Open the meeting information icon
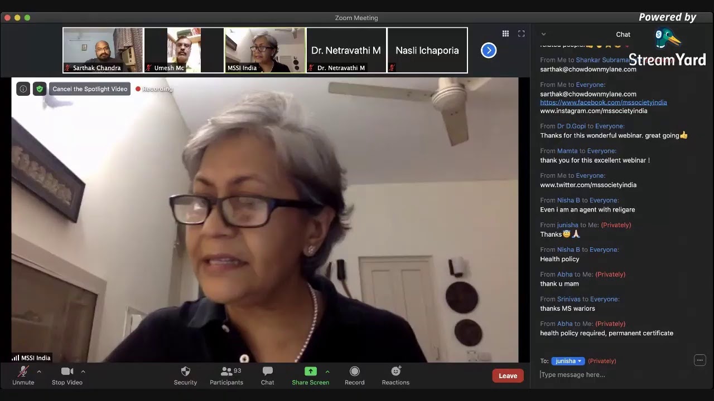Screen dimensions: 714x401 pos(23,89)
